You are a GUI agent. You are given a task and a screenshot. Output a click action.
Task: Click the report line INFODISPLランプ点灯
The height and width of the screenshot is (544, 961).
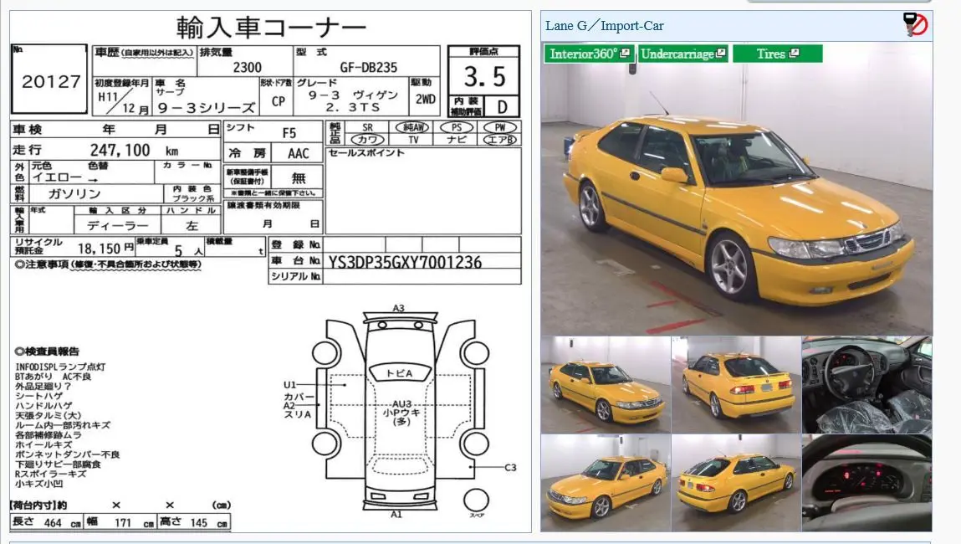(x=61, y=367)
